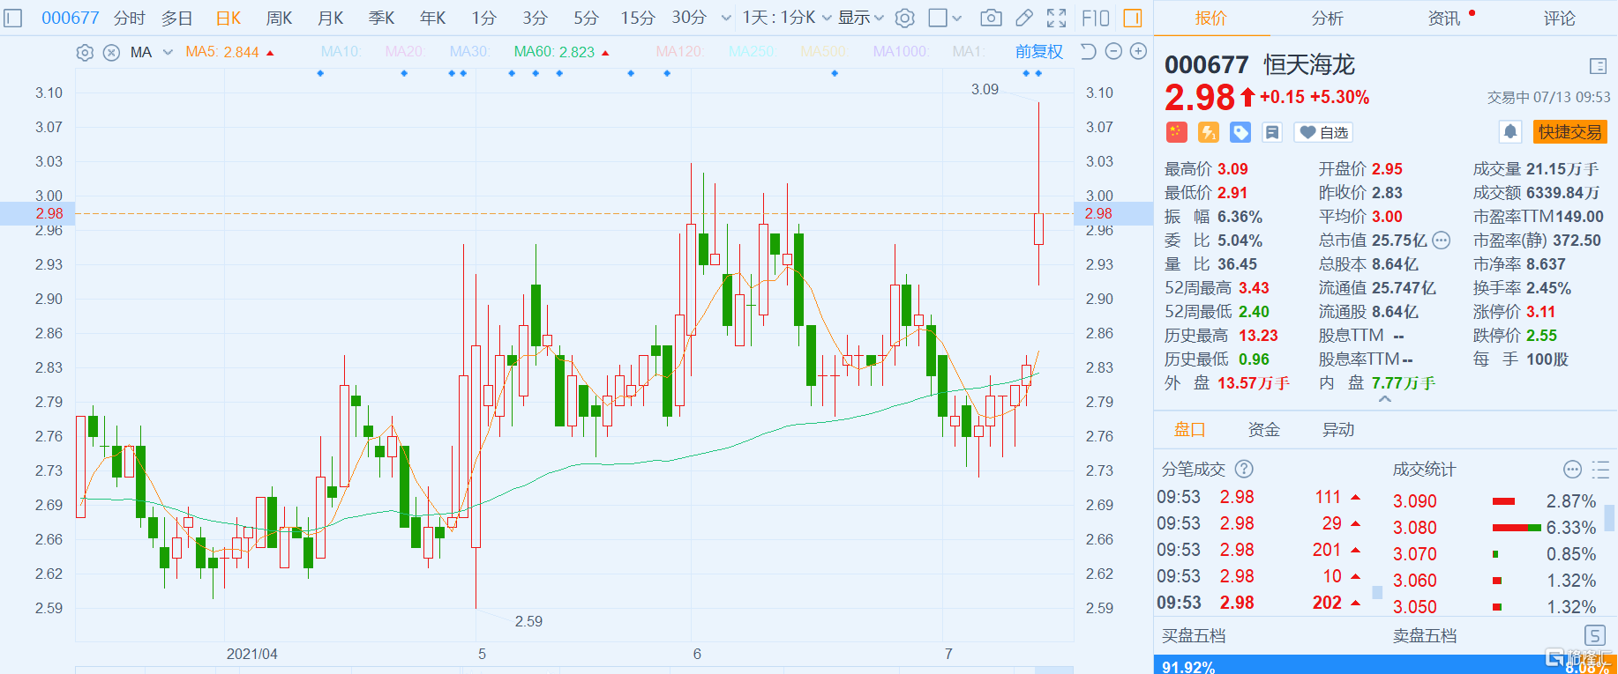Switch to 月K monthly chart
Image resolution: width=1618 pixels, height=674 pixels.
coord(330,18)
